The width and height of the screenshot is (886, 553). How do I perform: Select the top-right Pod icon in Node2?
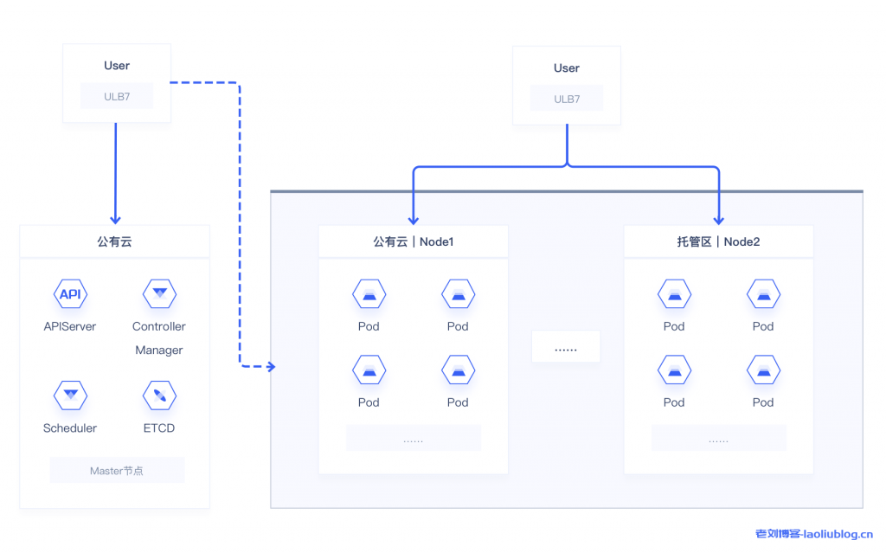point(763,294)
